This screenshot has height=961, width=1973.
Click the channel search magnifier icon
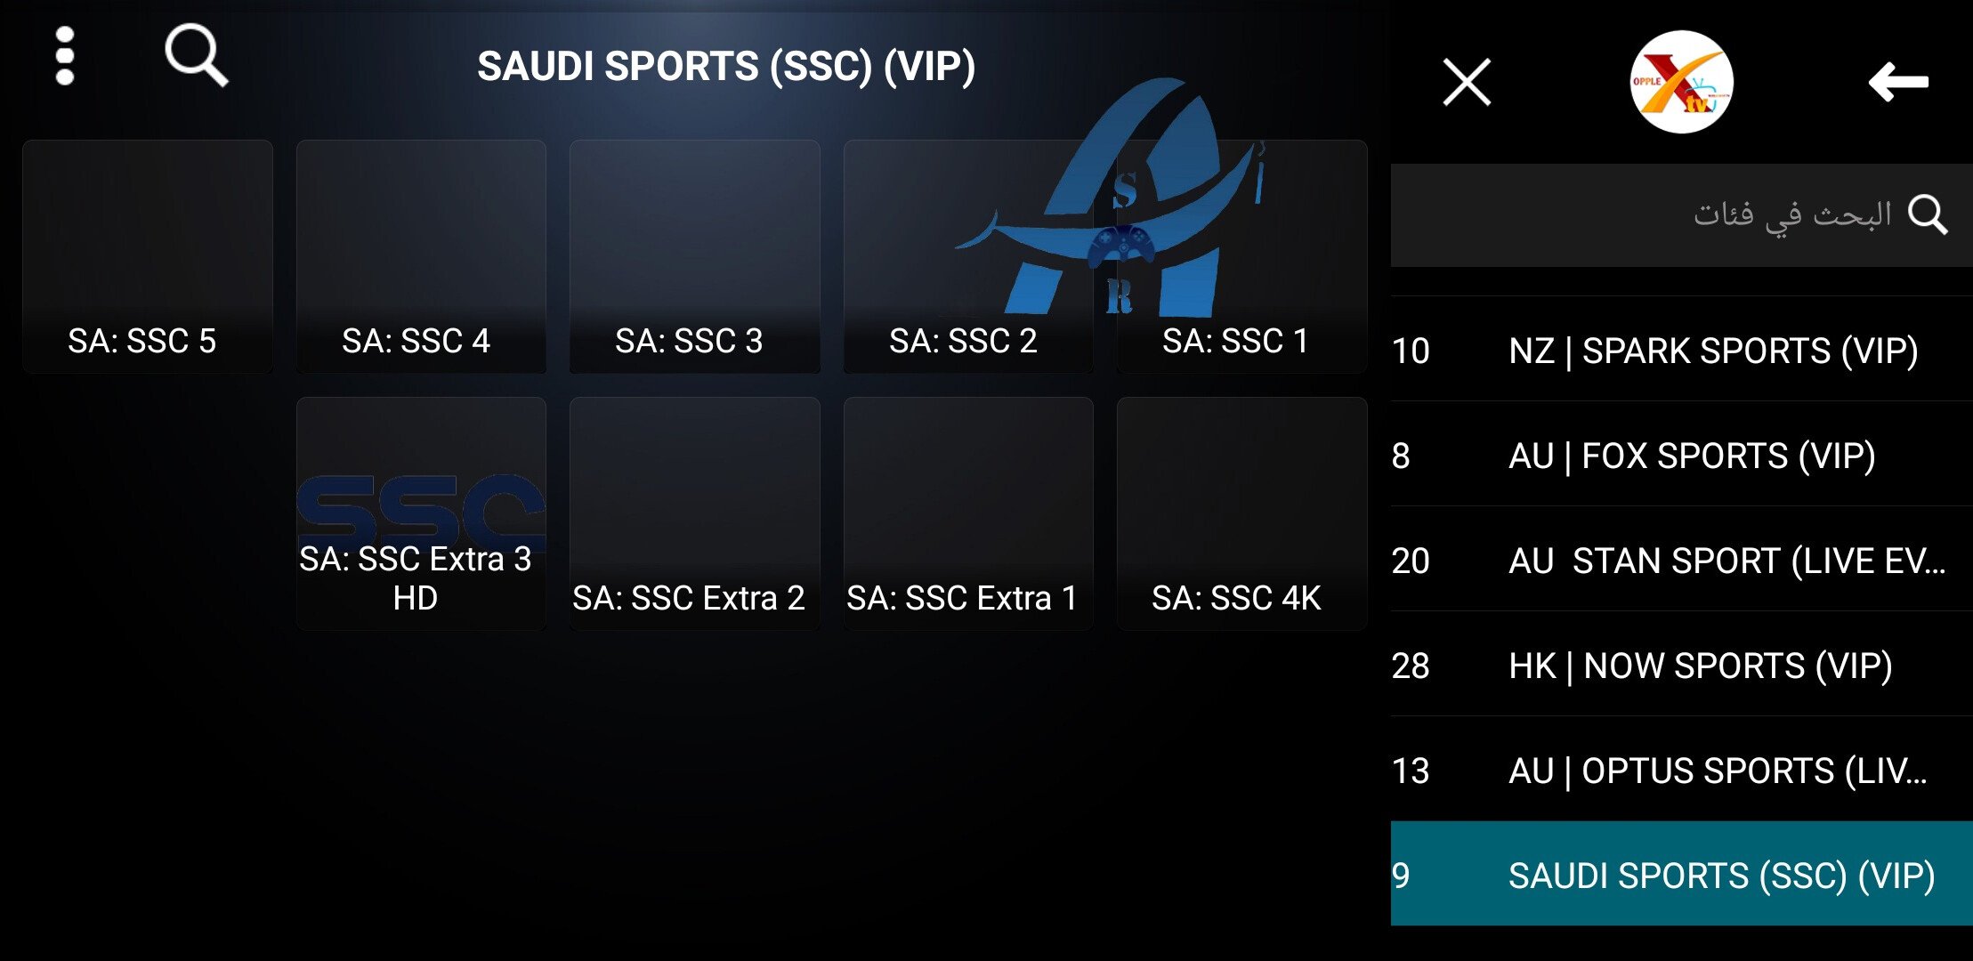pos(197,56)
